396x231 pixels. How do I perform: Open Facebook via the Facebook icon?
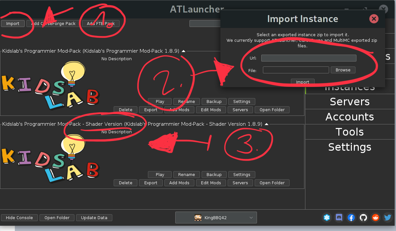[x=351, y=218]
